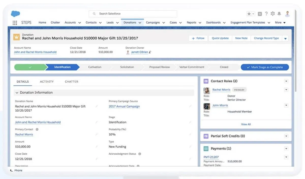Click the New Note button

(x=241, y=38)
